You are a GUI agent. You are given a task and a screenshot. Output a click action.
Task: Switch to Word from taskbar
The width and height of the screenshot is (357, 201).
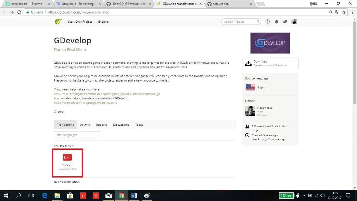tap(134, 195)
